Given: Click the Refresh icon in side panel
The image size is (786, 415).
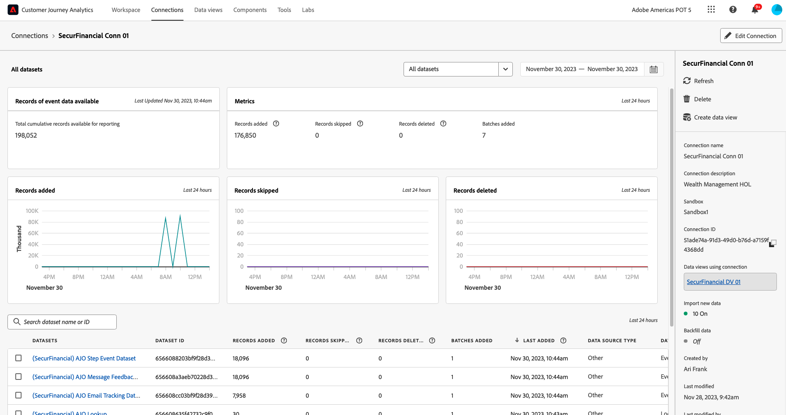Looking at the screenshot, I should (x=687, y=81).
